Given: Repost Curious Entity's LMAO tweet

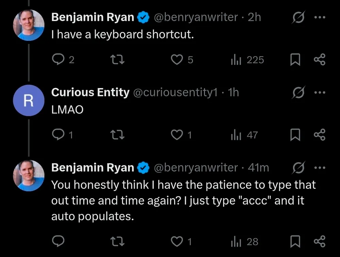Looking at the screenshot, I should click(x=118, y=135).
